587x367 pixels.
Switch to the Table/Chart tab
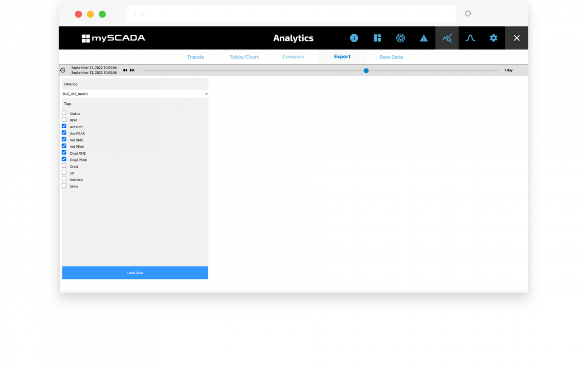click(245, 57)
